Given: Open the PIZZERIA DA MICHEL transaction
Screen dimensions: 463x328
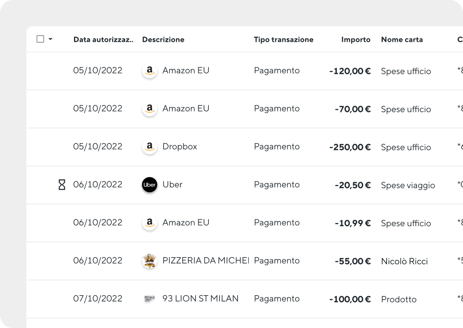Looking at the screenshot, I should click(206, 261).
